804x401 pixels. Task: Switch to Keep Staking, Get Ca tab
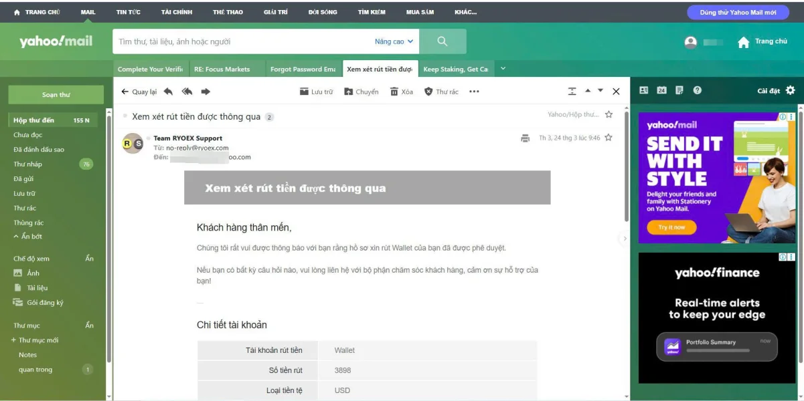click(x=456, y=69)
